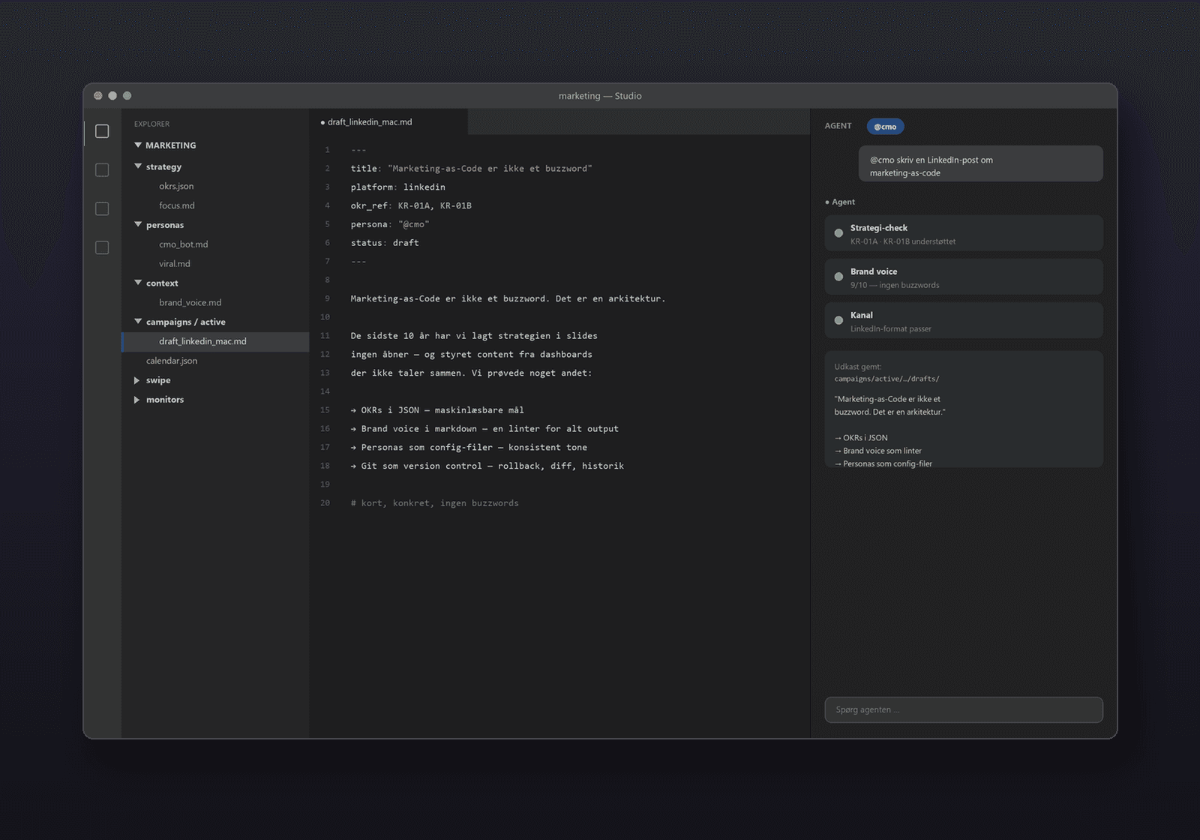Image resolution: width=1200 pixels, height=840 pixels.
Task: Click the 'OKRs i JSON' bullet line
Action: pos(437,410)
